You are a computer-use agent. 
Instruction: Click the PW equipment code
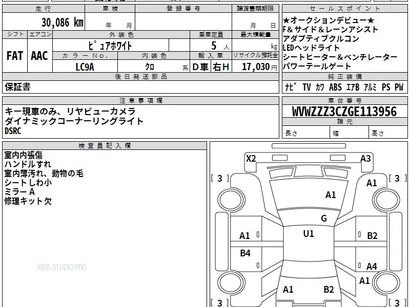click(x=399, y=87)
